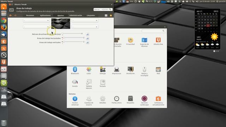The width and height of the screenshot is (226, 127).
Task: Launch Firefox from the launcher
Action: (4, 28)
